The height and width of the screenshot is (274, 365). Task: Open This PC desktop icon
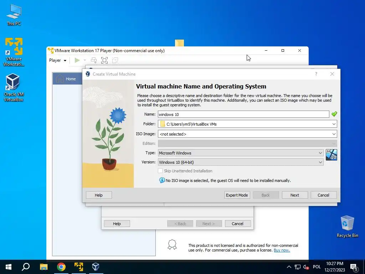click(x=14, y=15)
